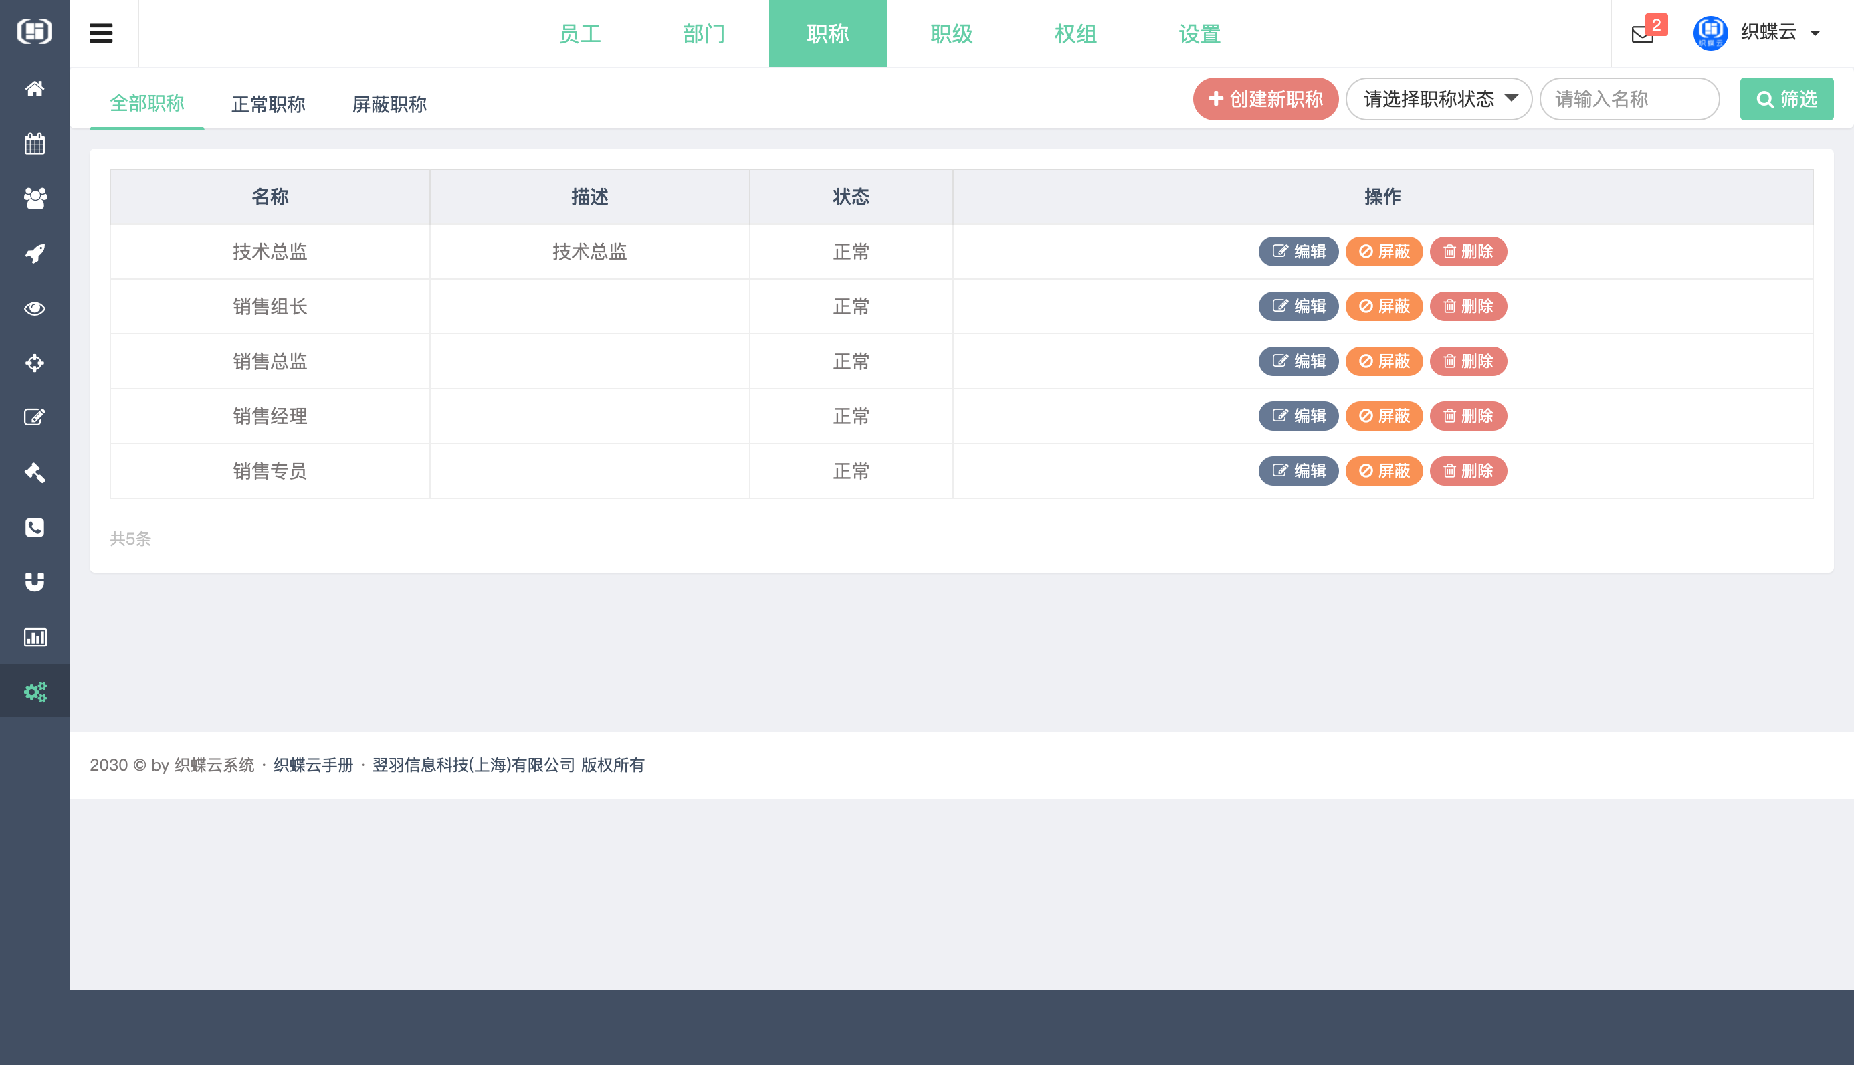The width and height of the screenshot is (1854, 1065).
Task: Open the 织蝶云手册 footer link
Action: (x=313, y=765)
